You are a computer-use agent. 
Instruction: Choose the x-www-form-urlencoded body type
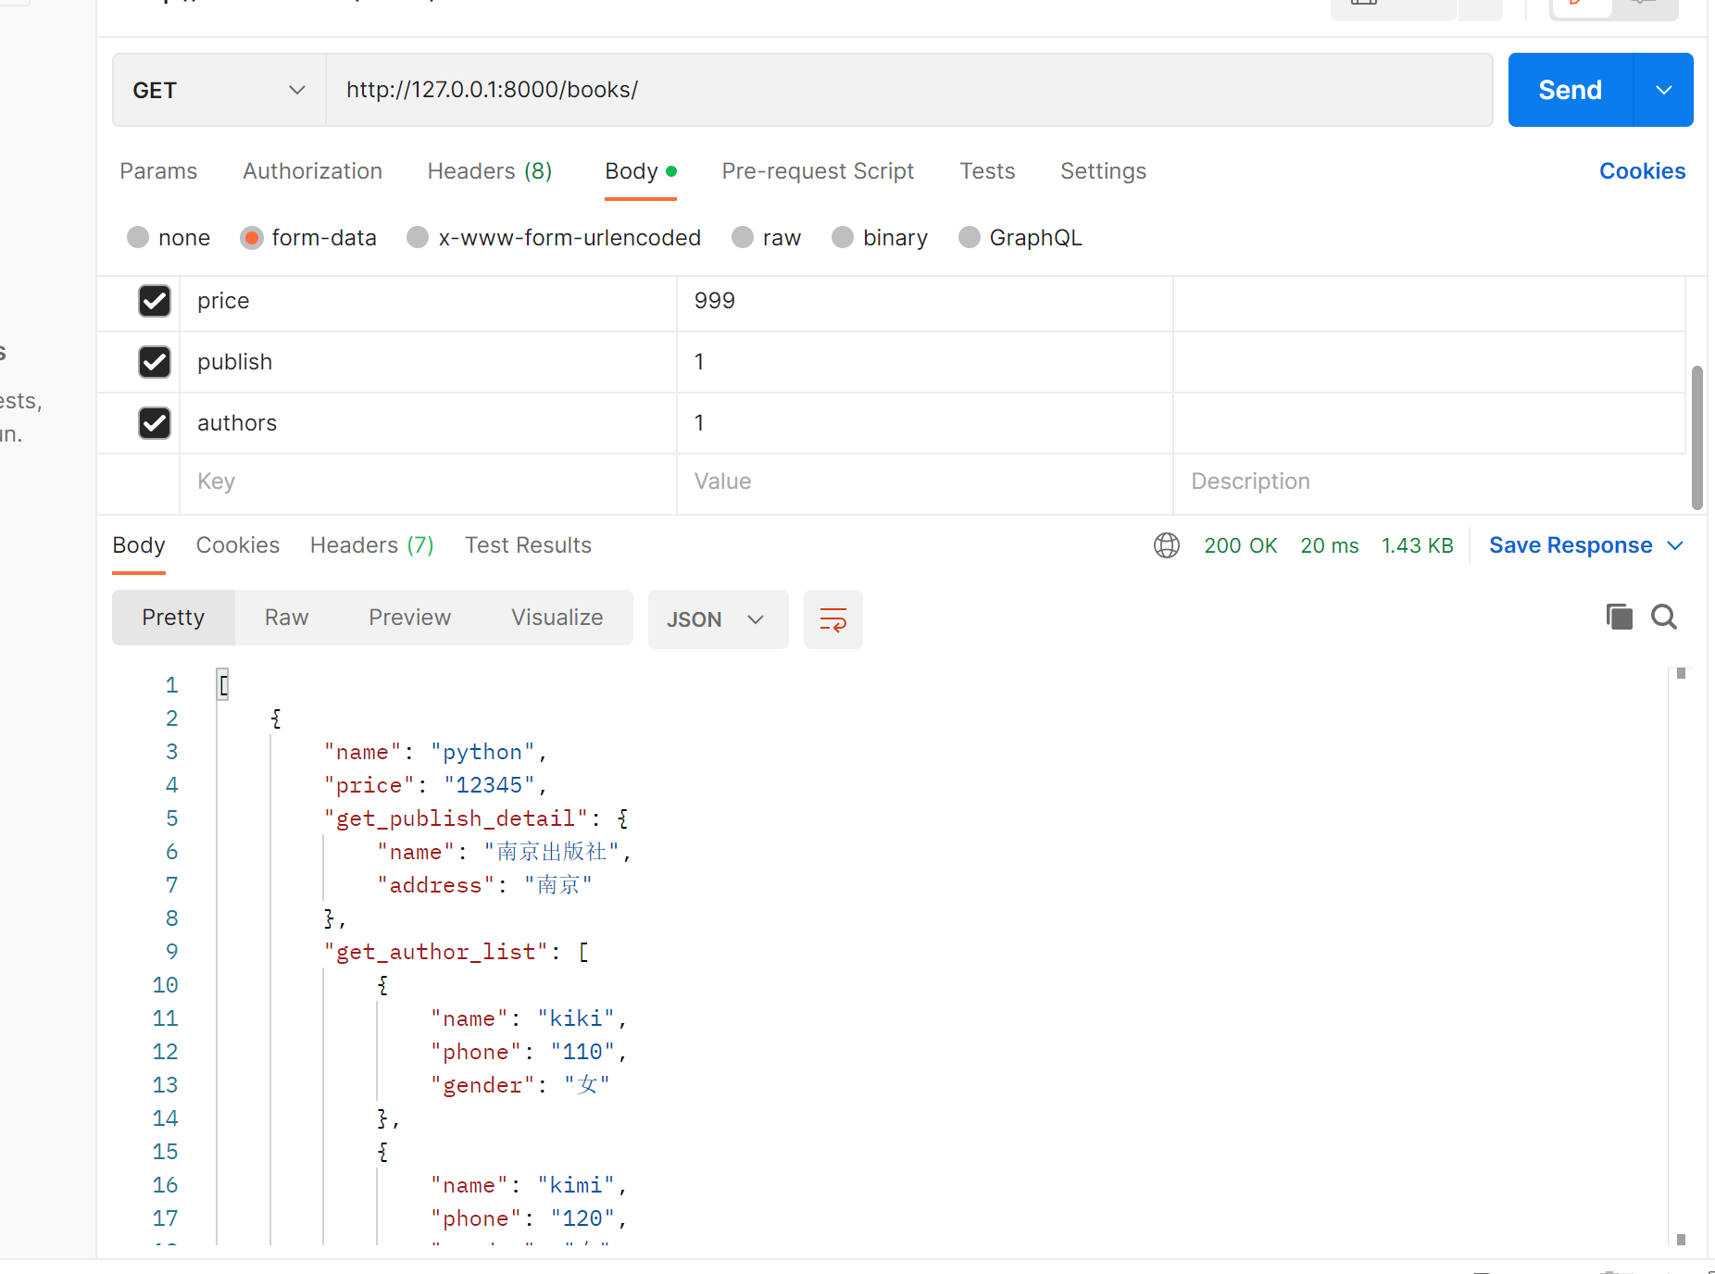point(418,238)
